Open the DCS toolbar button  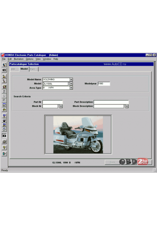[4, 70]
